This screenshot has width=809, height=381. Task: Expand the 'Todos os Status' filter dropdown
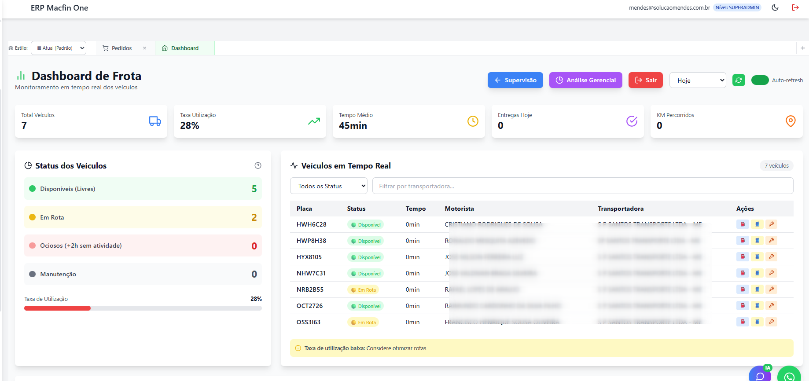328,186
